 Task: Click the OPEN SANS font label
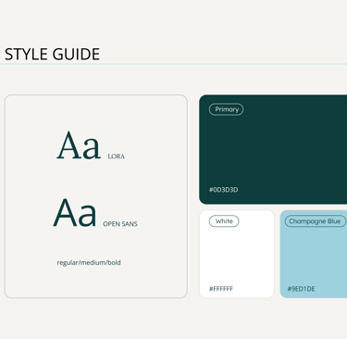(x=120, y=224)
